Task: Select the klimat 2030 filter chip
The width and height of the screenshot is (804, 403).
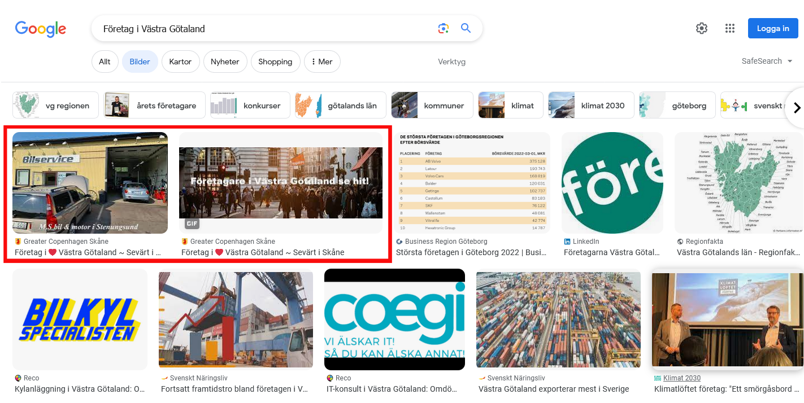Action: (591, 105)
